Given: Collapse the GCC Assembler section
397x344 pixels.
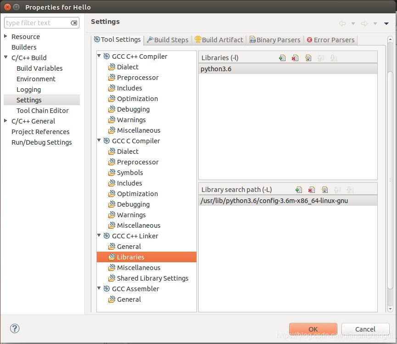Looking at the screenshot, I should click(x=99, y=289).
